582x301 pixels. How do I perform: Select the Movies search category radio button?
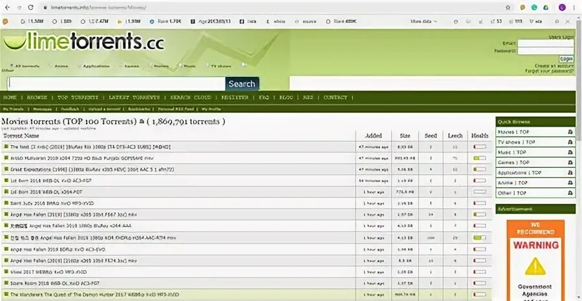pos(151,66)
